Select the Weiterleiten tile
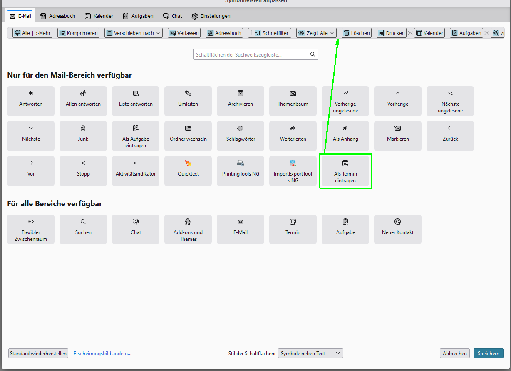 (x=293, y=136)
